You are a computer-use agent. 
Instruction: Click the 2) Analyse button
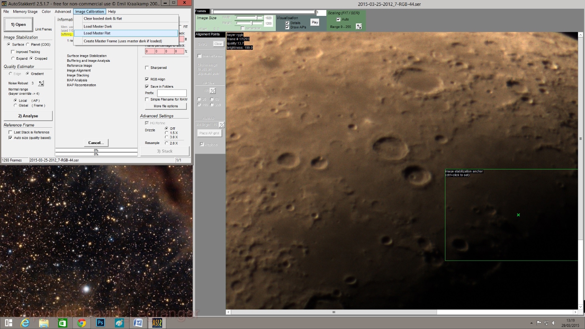click(x=28, y=116)
